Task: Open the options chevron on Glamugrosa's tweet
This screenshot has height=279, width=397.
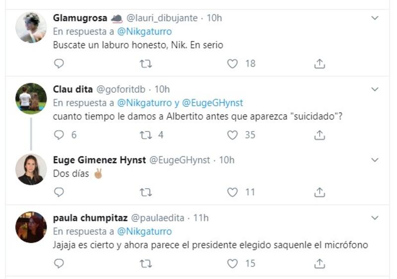Action: tap(375, 18)
